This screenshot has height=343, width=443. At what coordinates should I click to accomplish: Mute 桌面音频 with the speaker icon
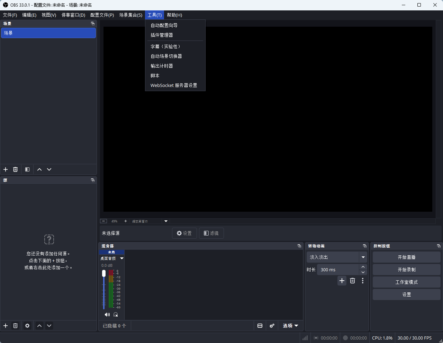[x=107, y=315]
